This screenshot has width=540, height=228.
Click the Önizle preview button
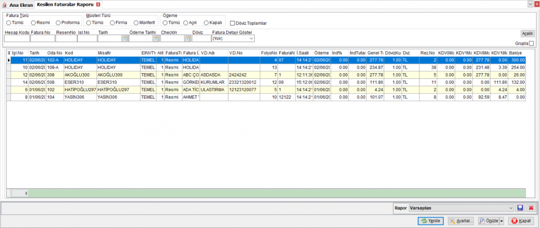click(x=488, y=221)
